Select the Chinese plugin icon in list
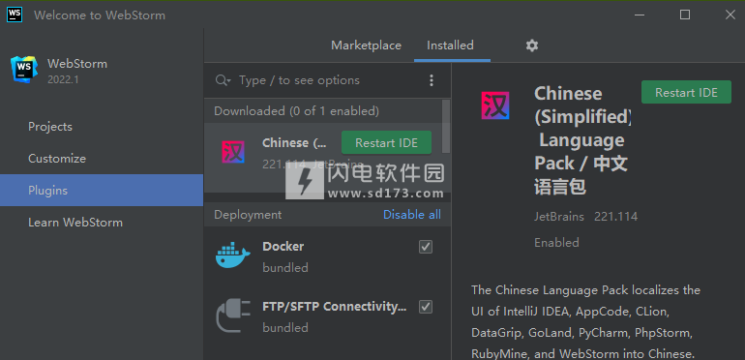Viewport: 745px width, 360px height. pyautogui.click(x=233, y=152)
